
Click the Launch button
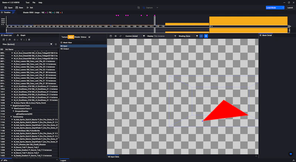click(290, 8)
